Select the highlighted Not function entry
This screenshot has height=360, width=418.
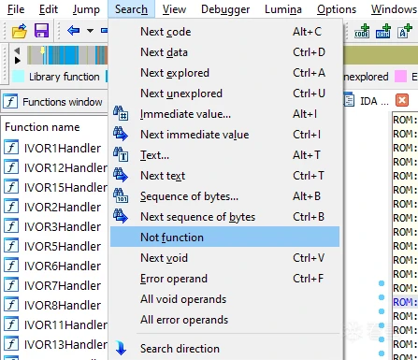[224, 237]
